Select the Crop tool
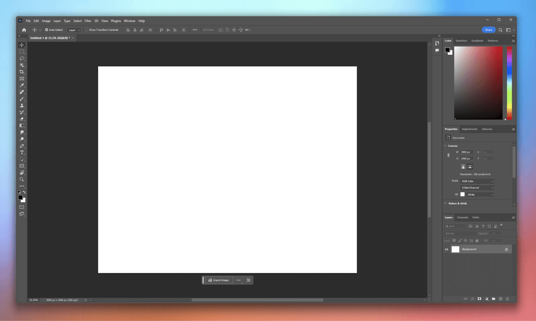This screenshot has height=321, width=536. (x=21, y=72)
